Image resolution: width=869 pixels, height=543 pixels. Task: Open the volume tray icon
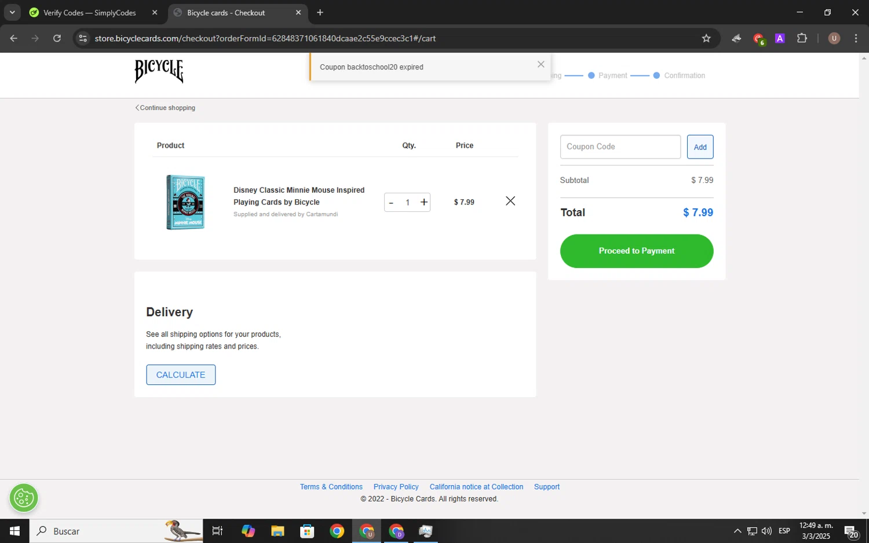pos(766,531)
